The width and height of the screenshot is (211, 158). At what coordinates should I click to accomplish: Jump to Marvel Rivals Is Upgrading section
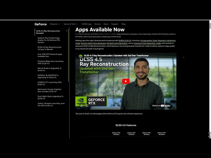49,69
